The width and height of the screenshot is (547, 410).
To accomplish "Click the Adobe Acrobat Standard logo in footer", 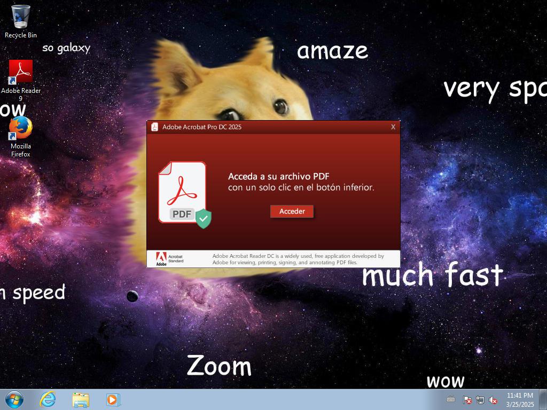I will click(x=169, y=259).
